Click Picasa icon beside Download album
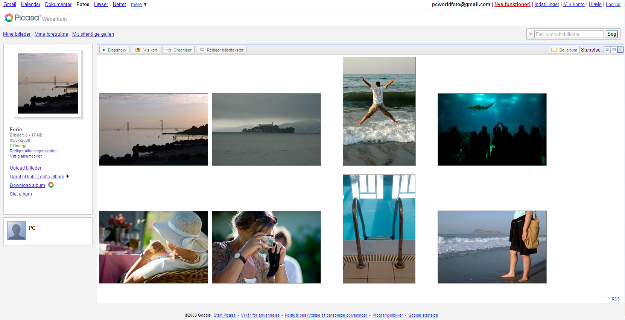 click(x=51, y=185)
